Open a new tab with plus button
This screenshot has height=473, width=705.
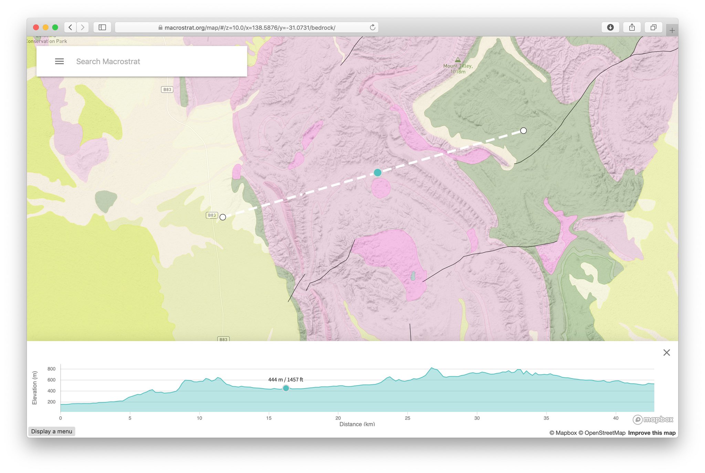click(672, 30)
